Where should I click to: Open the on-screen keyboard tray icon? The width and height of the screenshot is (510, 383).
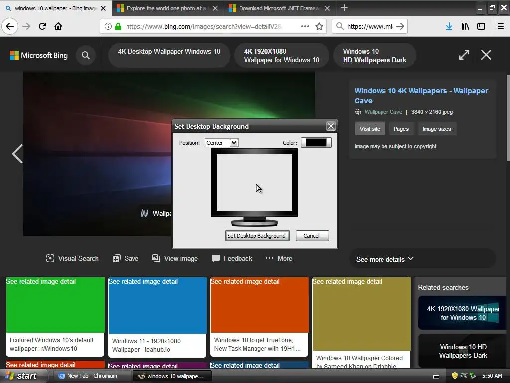coord(436,376)
